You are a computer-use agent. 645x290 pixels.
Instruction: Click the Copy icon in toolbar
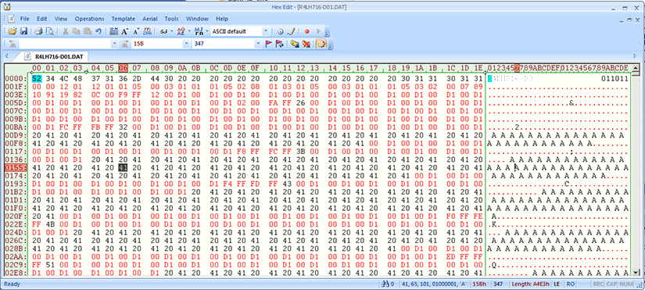tap(76, 31)
